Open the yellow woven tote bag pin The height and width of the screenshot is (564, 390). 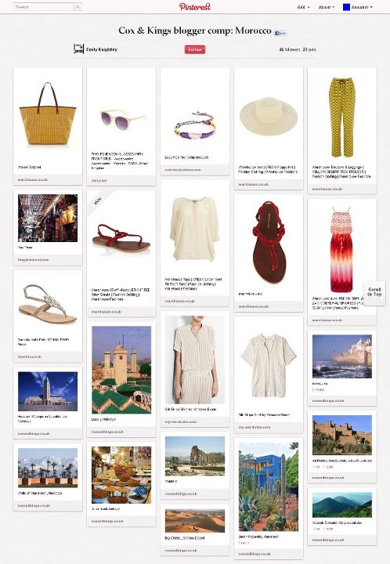click(x=48, y=114)
